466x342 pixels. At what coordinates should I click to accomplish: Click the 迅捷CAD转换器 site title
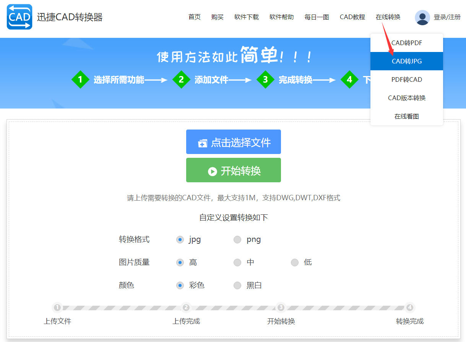coord(70,17)
